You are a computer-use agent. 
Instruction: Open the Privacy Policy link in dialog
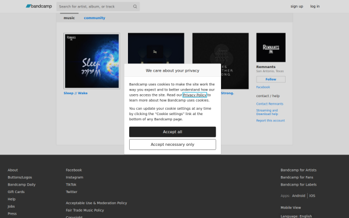coord(194,95)
